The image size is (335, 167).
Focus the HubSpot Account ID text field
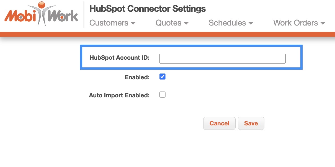222,59
